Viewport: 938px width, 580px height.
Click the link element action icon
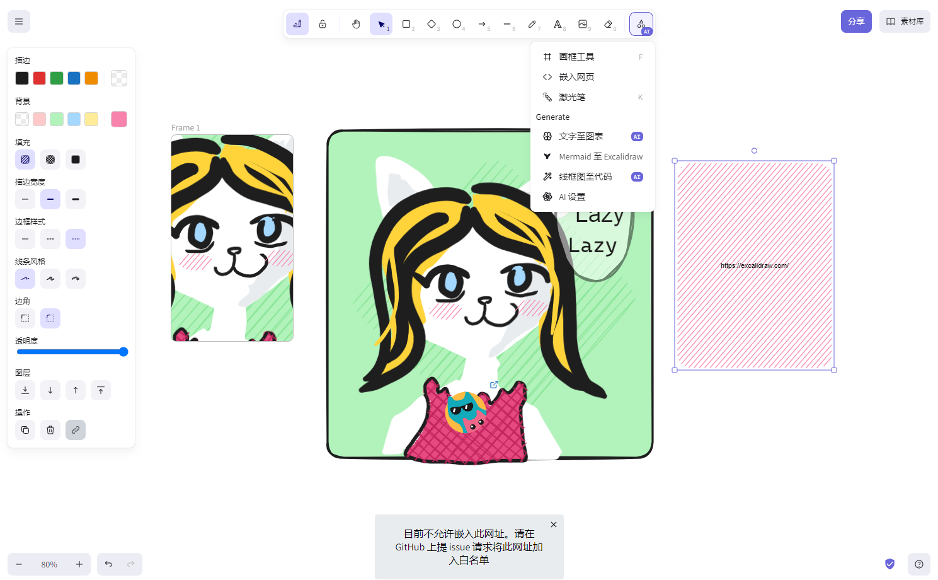76,430
